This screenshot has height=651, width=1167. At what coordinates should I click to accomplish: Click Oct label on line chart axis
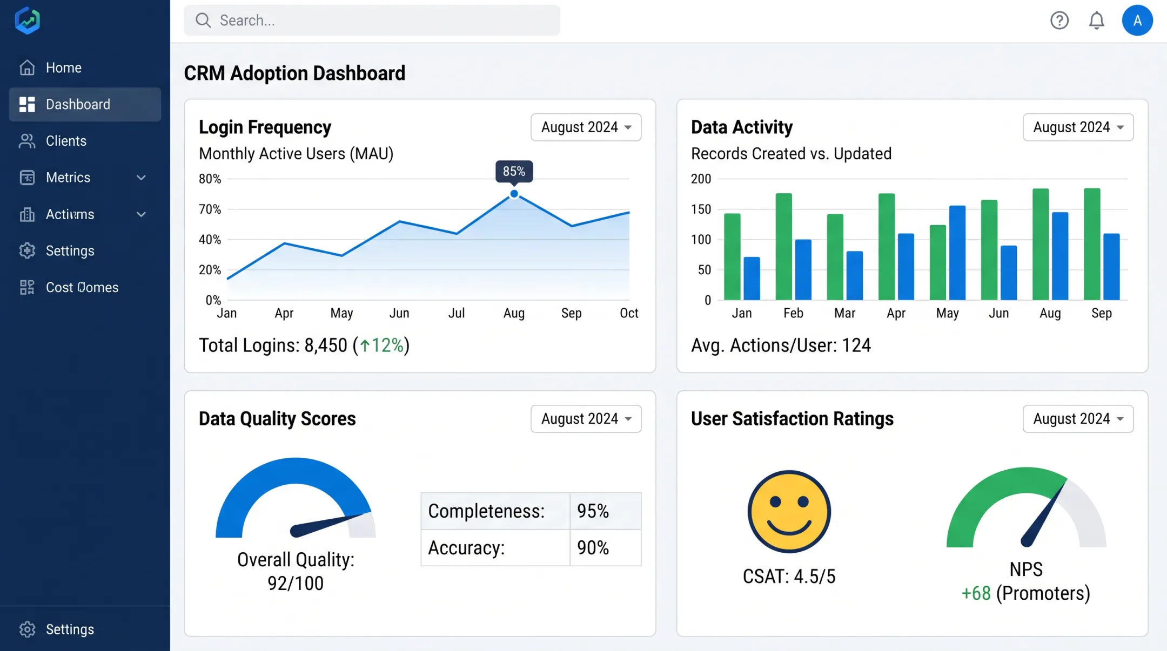click(629, 314)
